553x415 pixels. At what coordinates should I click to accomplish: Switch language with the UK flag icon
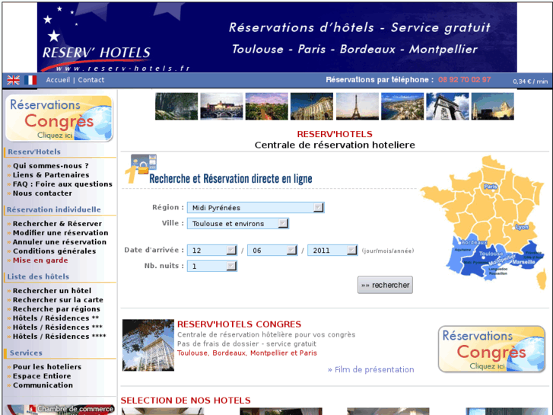[14, 80]
